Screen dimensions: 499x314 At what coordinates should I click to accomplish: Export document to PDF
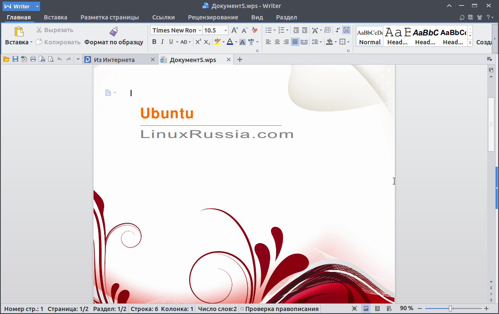tap(24, 59)
